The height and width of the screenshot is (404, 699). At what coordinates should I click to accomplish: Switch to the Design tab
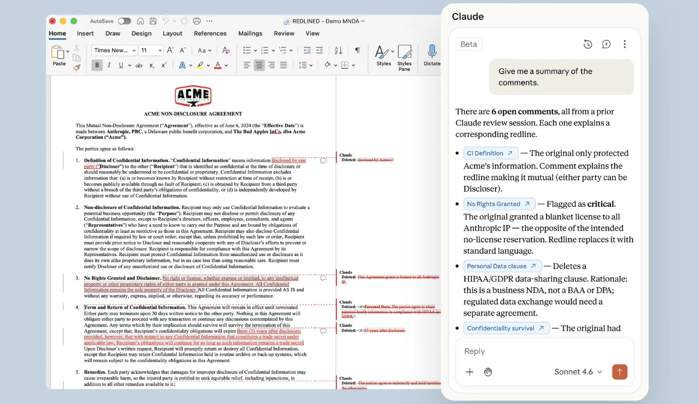click(x=142, y=33)
